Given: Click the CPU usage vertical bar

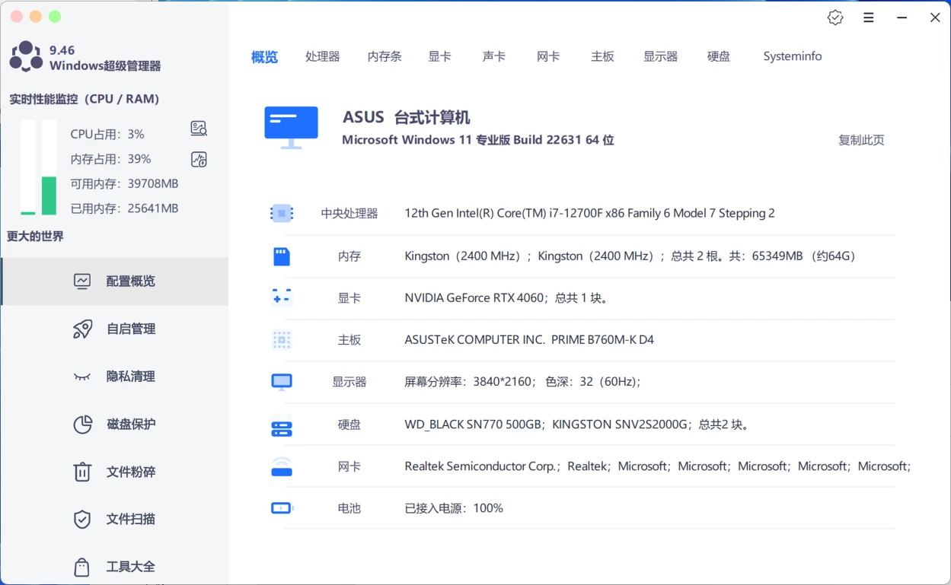Looking at the screenshot, I should pos(28,167).
